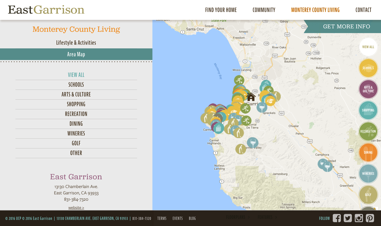Viewport: 381px width, 226px height.
Task: Click the East Garrison logo
Action: pyautogui.click(x=46, y=10)
